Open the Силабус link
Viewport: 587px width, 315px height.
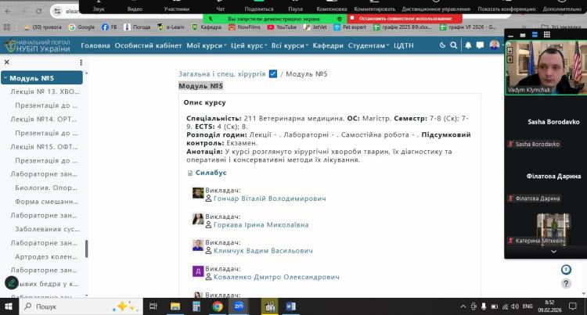click(211, 173)
